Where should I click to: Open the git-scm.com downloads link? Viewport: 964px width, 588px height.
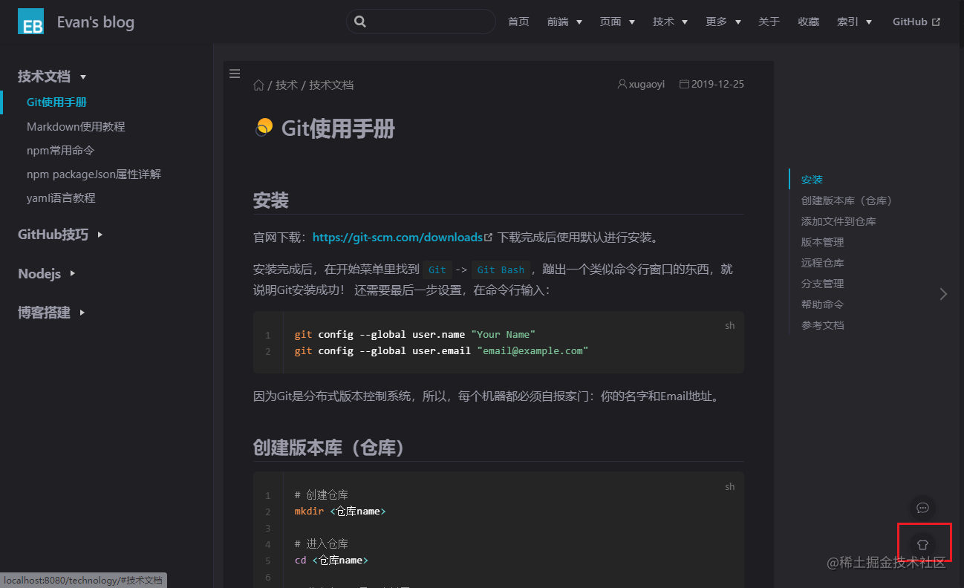tap(397, 238)
